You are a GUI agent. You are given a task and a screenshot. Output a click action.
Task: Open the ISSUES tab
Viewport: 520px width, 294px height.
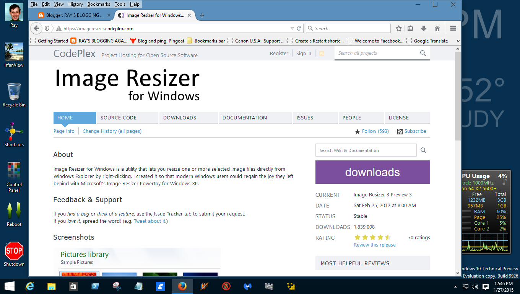[315, 118]
